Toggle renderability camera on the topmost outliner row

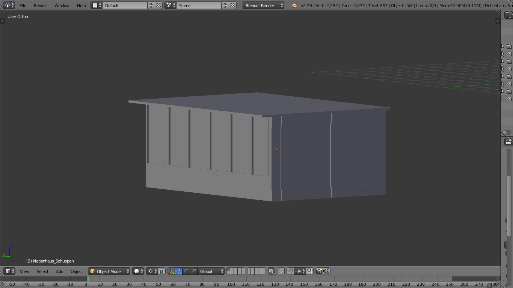point(509,46)
